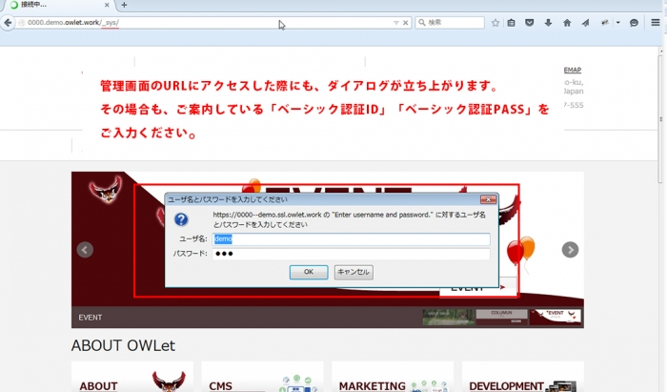The width and height of the screenshot is (667, 392).
Task: Open the chat bubble icon in toolbar
Action: pyautogui.click(x=634, y=23)
